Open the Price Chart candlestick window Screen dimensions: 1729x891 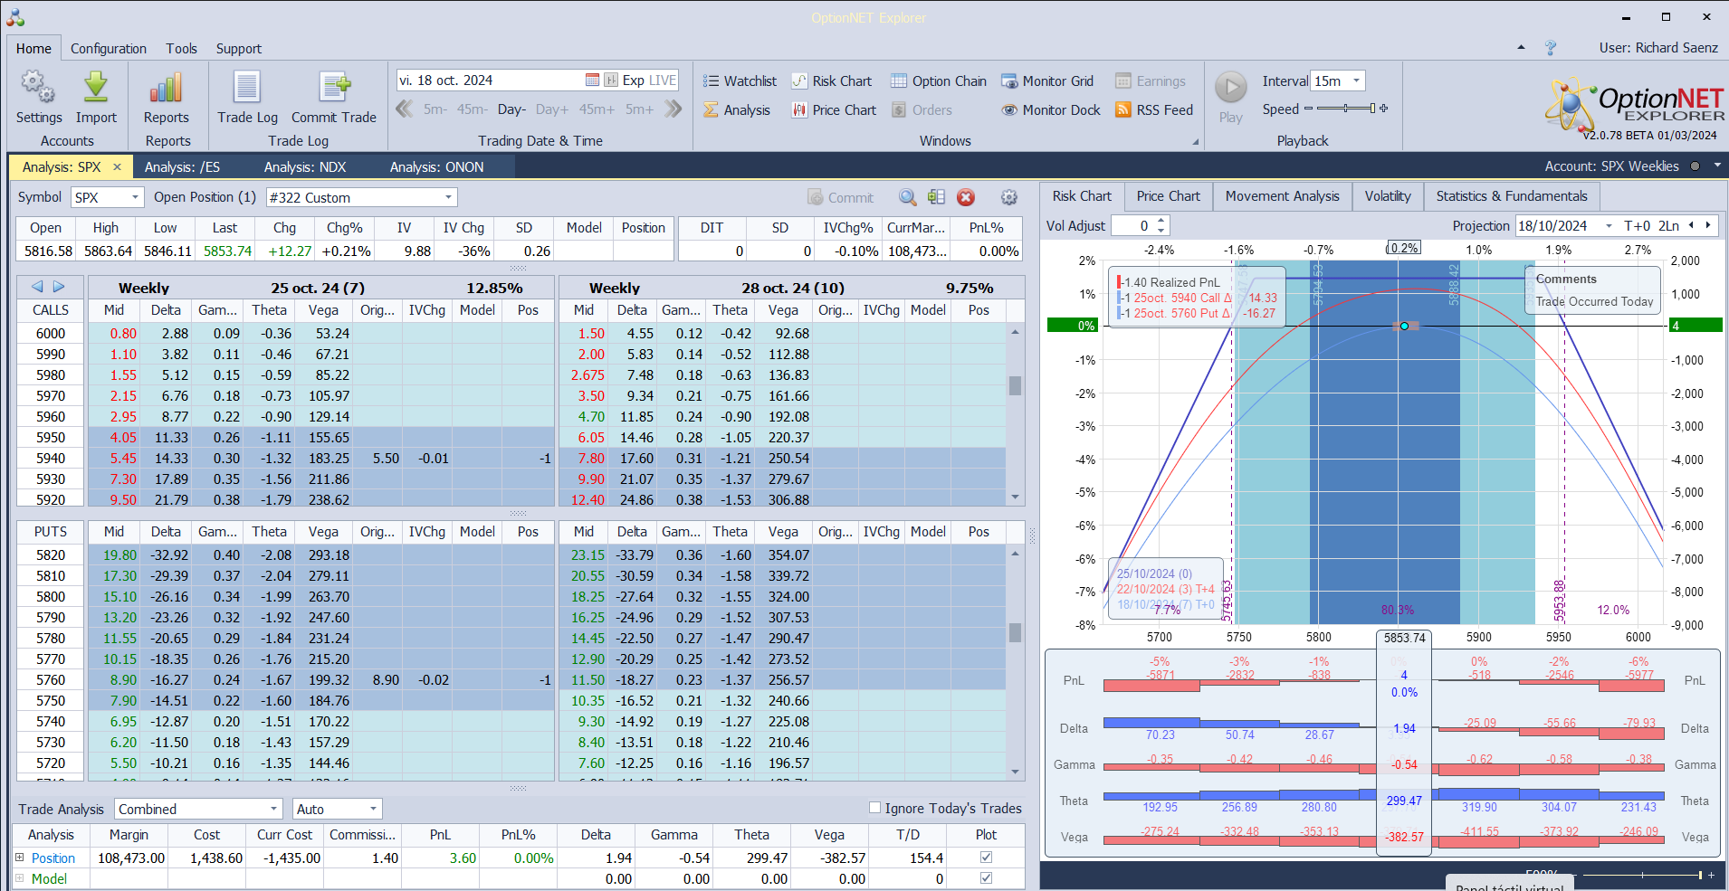[834, 110]
